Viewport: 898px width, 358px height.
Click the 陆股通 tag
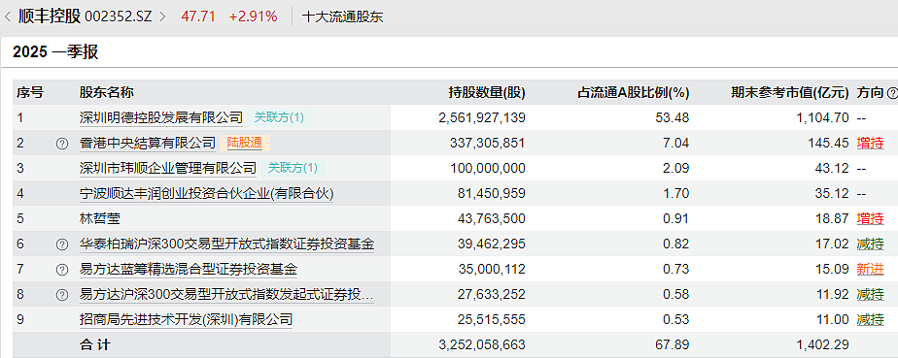coord(245,143)
